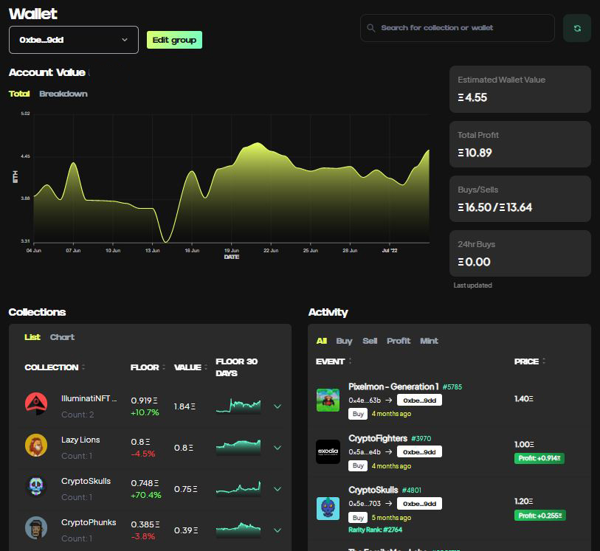Click the Pixelmon NFT thumbnail in Activity
This screenshot has width=600, height=551.
pos(328,399)
